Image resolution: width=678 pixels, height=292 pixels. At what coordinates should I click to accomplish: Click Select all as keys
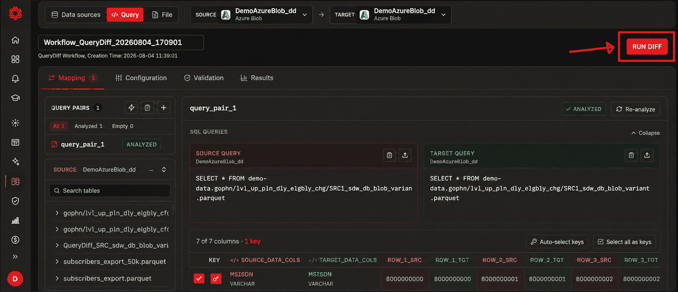pos(625,242)
